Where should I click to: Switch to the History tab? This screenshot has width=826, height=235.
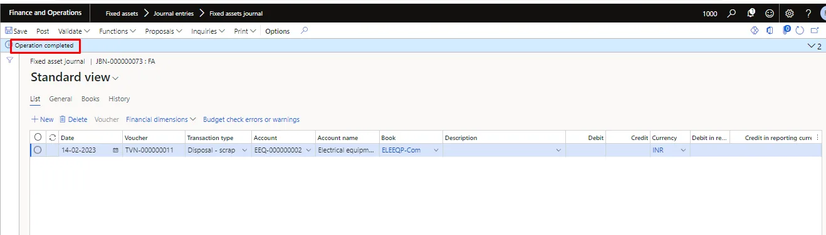pyautogui.click(x=119, y=99)
